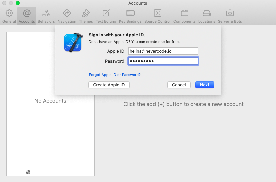Click the Create Apple ID button
This screenshot has width=276, height=182.
(x=109, y=85)
